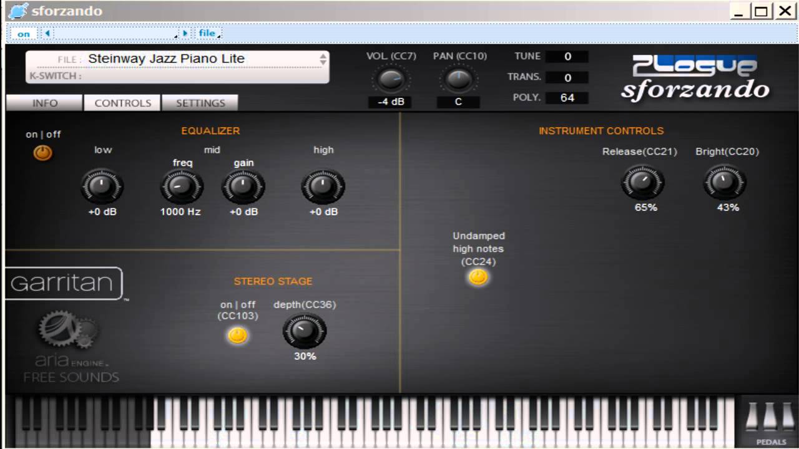Click the Bright (CC20) knob
This screenshot has height=449, width=799.
(725, 183)
